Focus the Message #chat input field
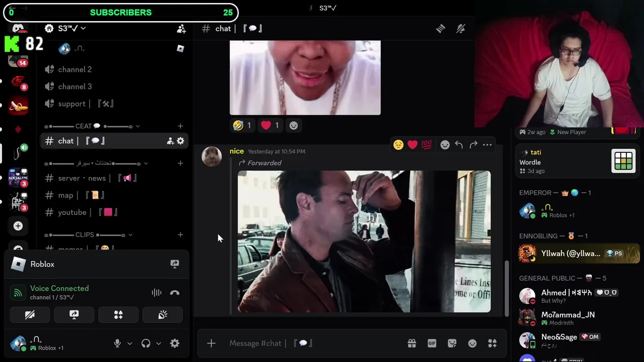Viewport: 644px width, 362px height. coord(314,343)
